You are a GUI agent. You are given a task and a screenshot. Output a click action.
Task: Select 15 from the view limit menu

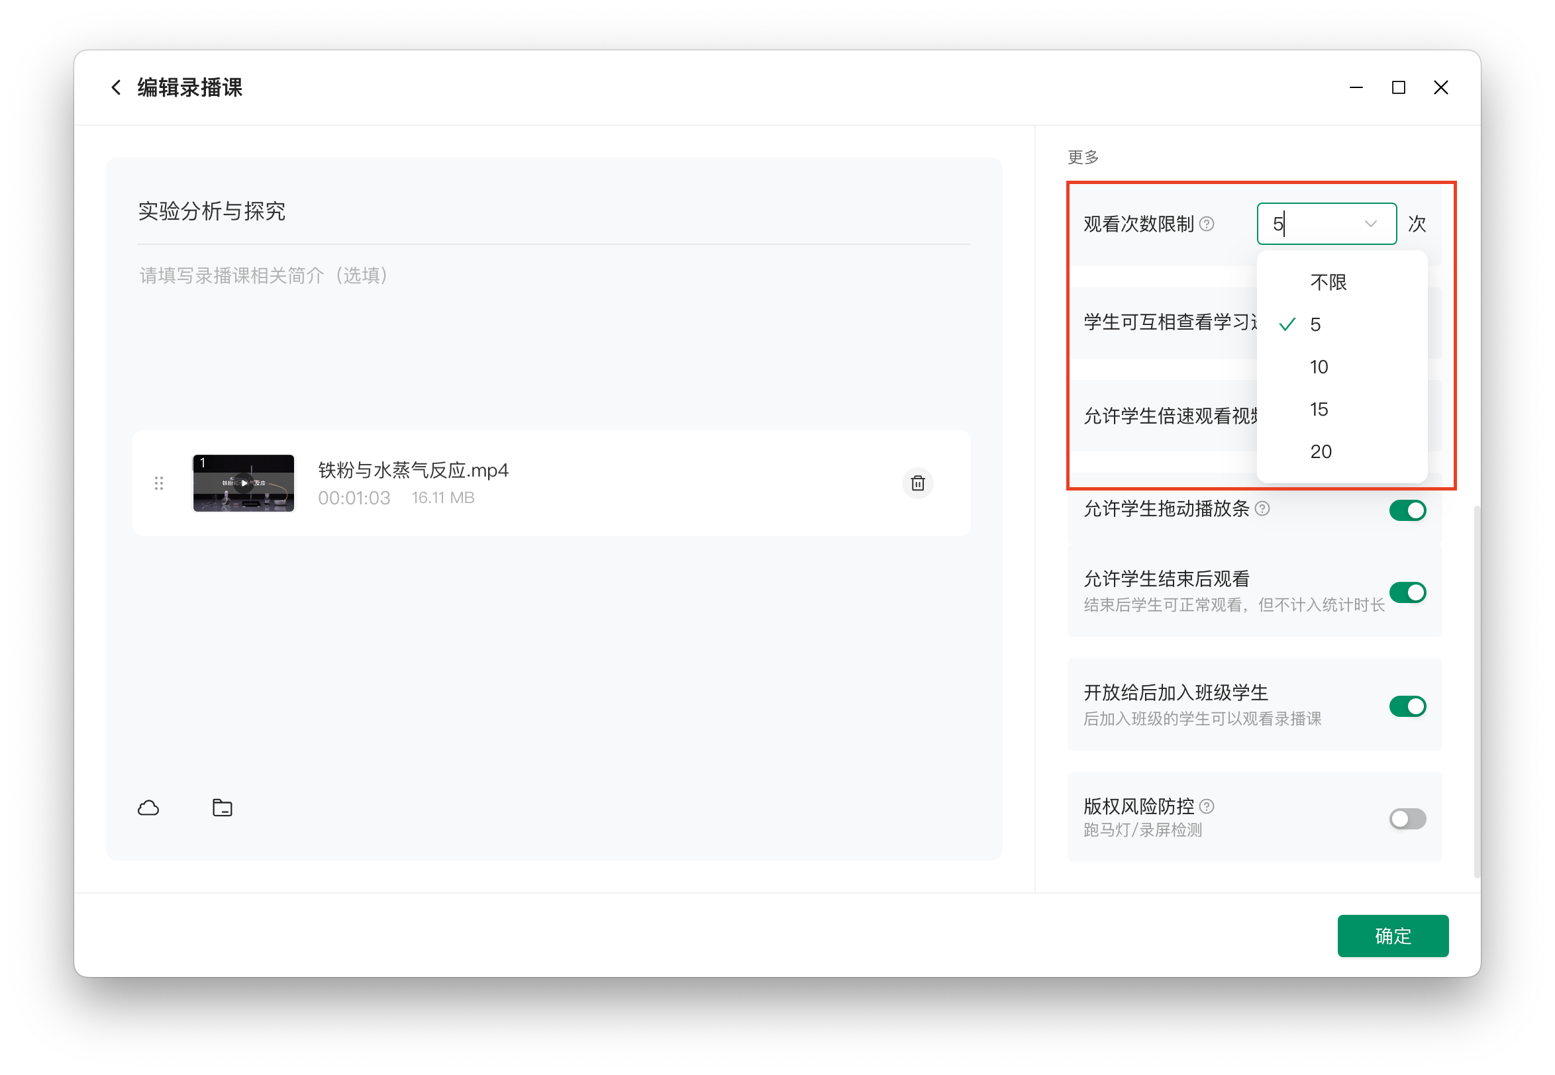pyautogui.click(x=1319, y=410)
